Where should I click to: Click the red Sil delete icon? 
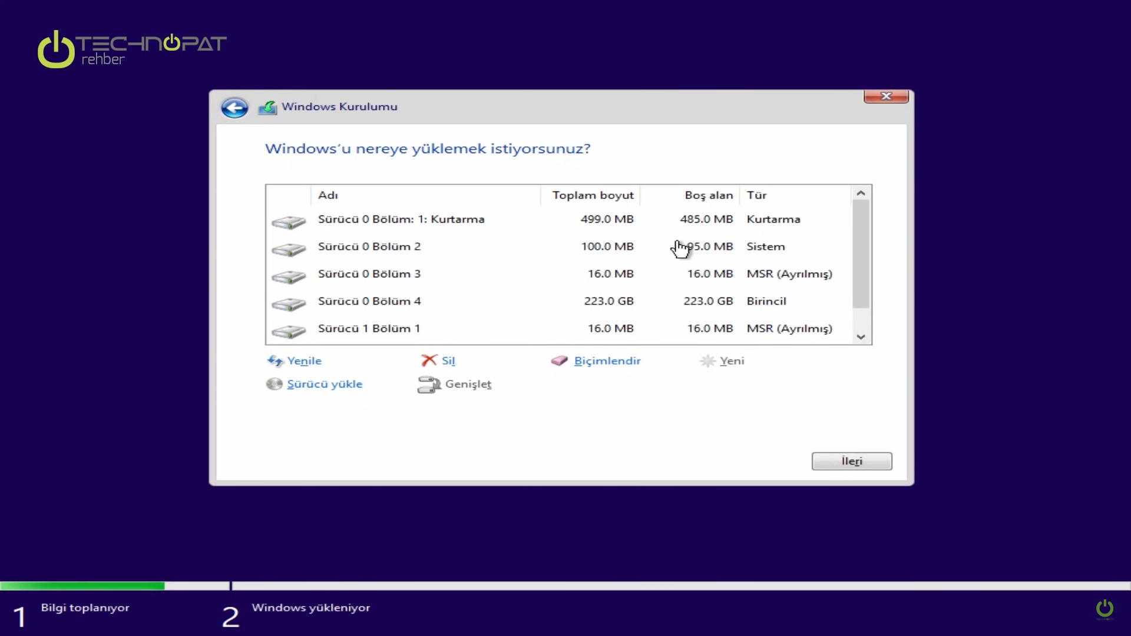(x=429, y=360)
